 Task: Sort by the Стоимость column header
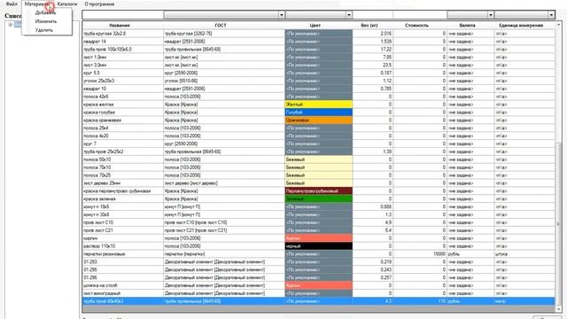[420, 26]
